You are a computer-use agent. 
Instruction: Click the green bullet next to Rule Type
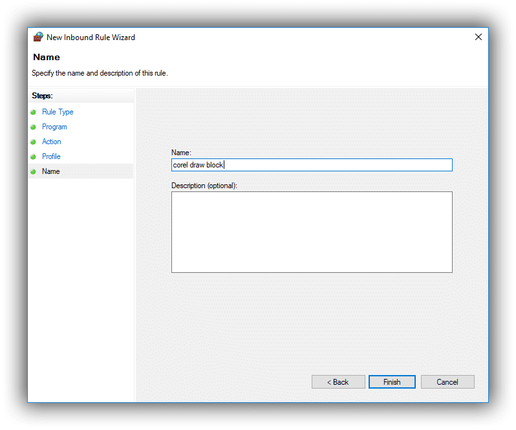[x=33, y=113]
